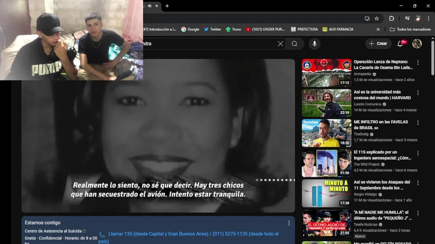This screenshot has width=435, height=244.
Task: Open TheGrefg channel name
Action: [x=361, y=134]
